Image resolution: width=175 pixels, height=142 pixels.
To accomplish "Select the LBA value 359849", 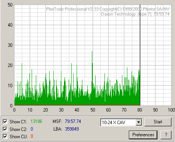I will [72, 129].
